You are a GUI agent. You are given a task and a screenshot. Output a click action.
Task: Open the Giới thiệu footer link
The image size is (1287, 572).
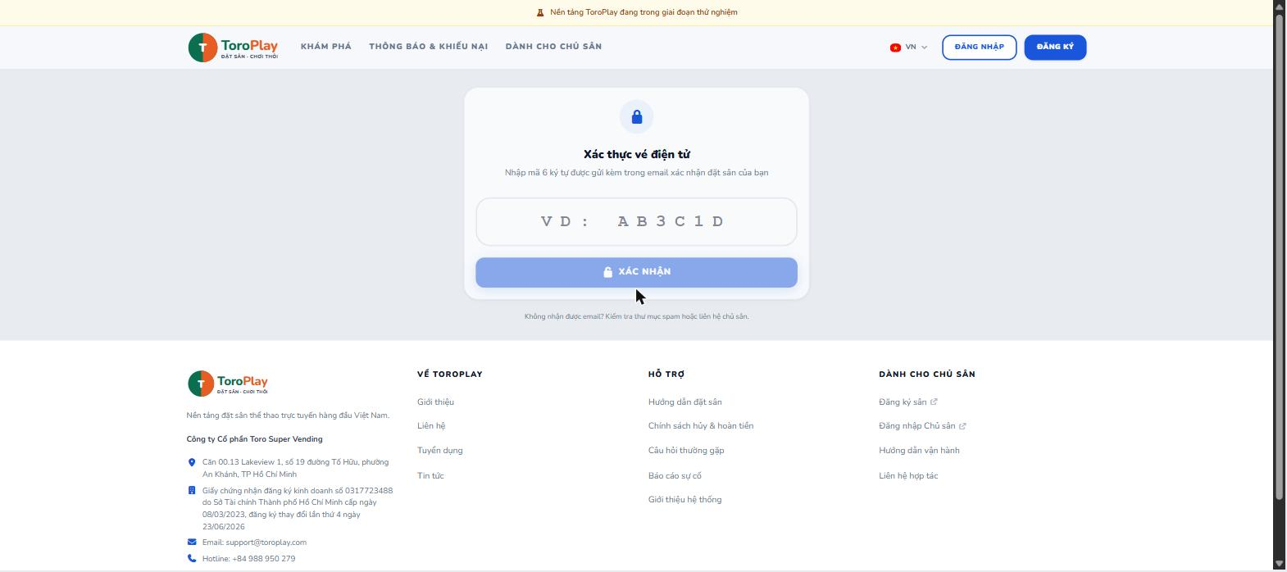[435, 402]
